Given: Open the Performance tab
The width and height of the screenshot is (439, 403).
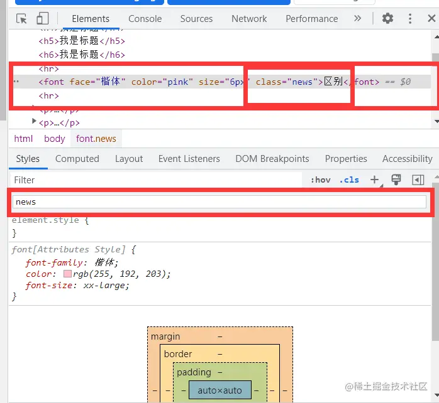Looking at the screenshot, I should coord(311,19).
